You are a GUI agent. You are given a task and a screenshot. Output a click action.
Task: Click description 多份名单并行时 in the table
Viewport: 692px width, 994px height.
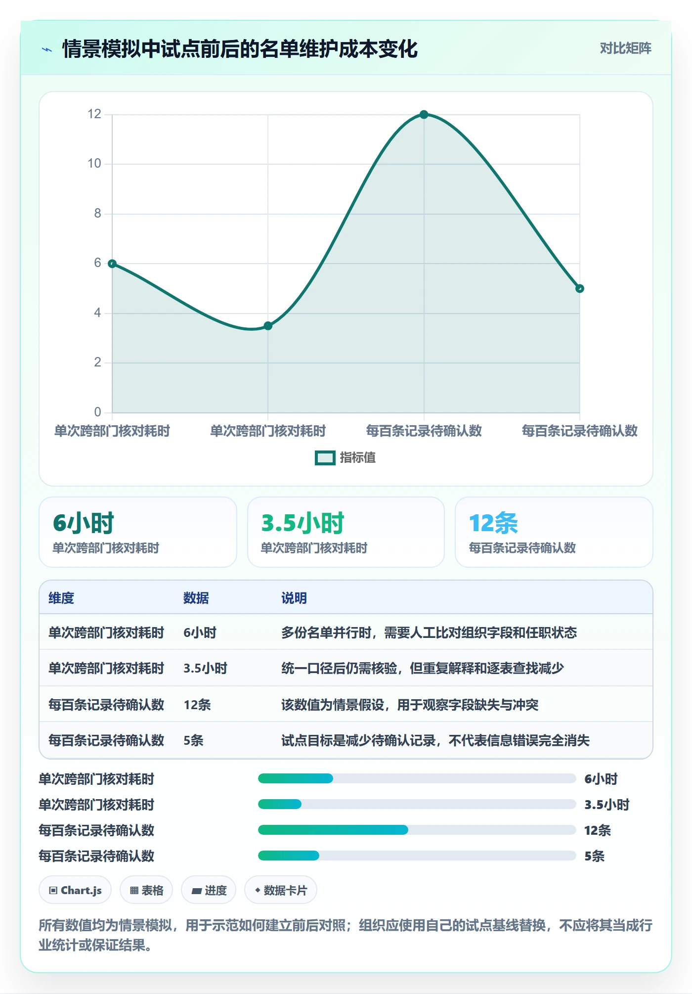pyautogui.click(x=429, y=633)
